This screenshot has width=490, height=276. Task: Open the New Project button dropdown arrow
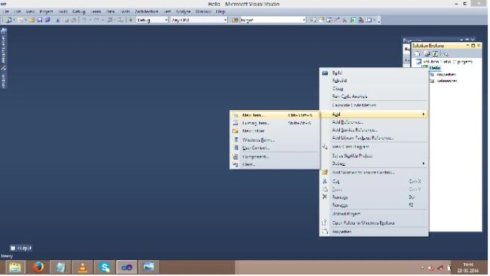tap(14, 20)
